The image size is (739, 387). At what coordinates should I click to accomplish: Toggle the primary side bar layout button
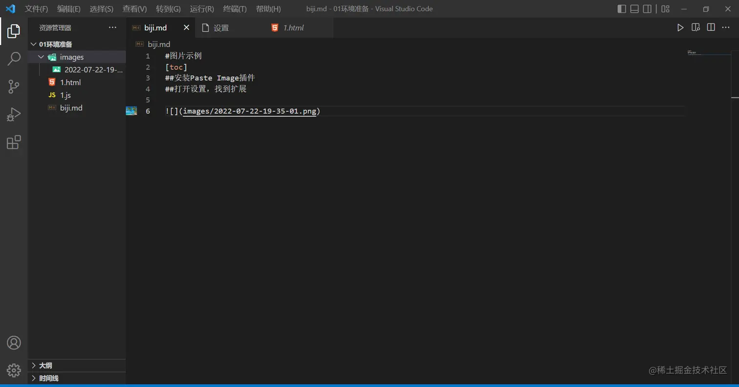click(622, 9)
